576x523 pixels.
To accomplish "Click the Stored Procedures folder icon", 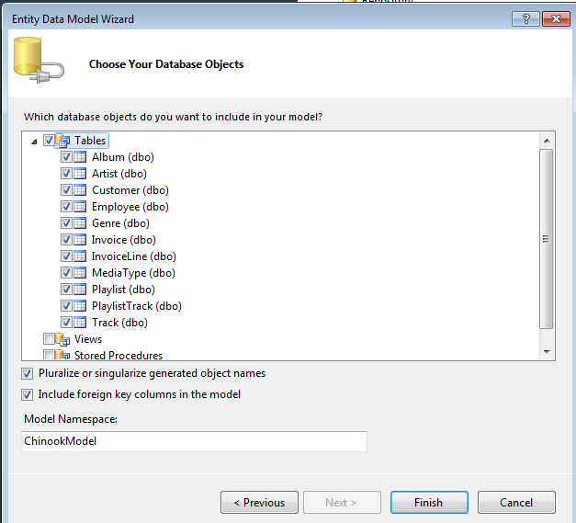I will (x=62, y=355).
